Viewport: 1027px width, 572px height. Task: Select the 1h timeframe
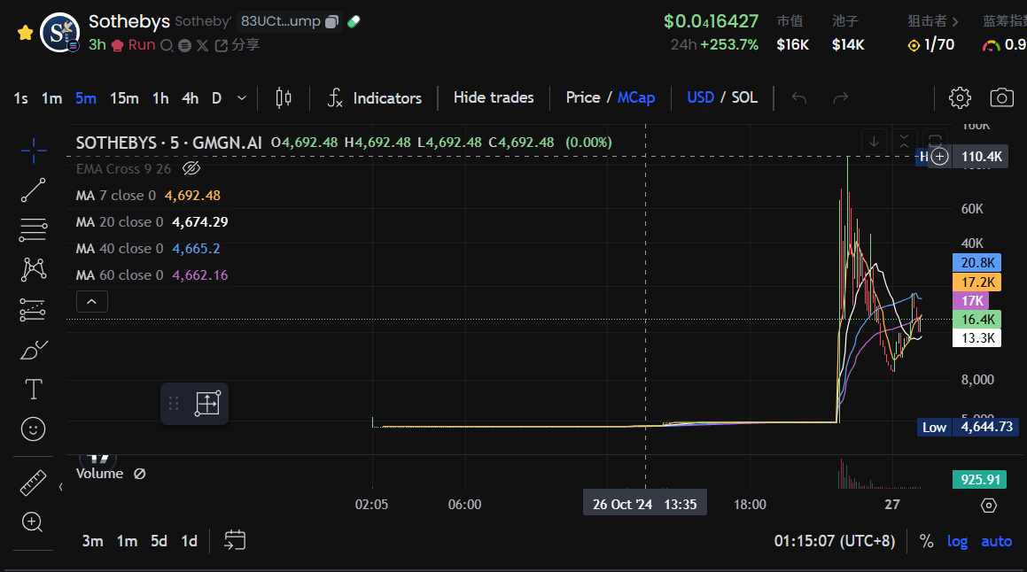160,98
